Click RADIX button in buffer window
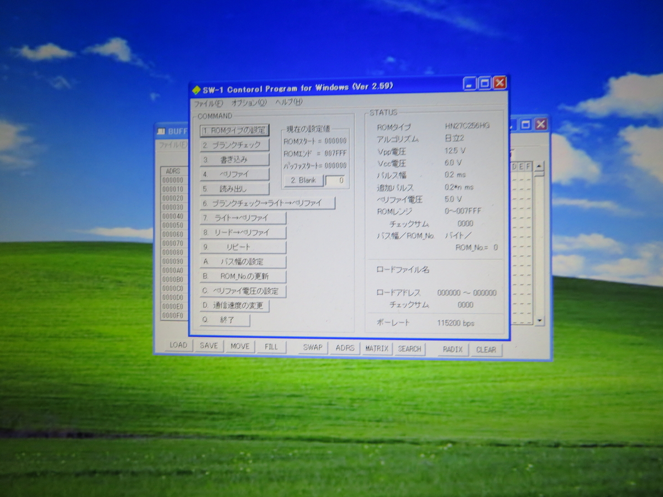This screenshot has width=663, height=497. (x=453, y=350)
